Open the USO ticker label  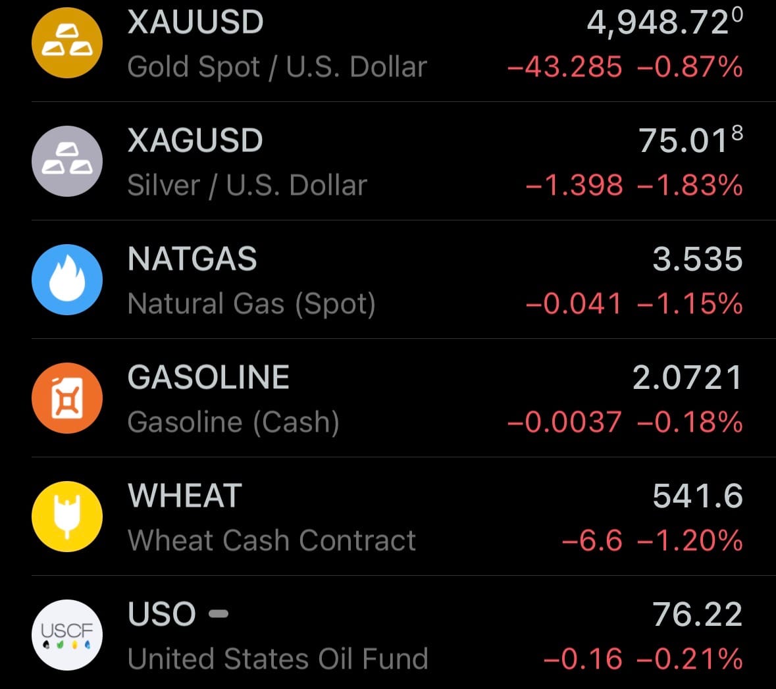pyautogui.click(x=162, y=615)
